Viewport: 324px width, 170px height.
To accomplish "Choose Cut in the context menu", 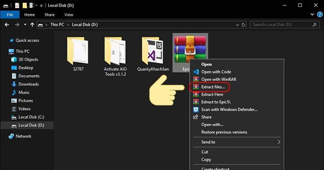I will 205,152.
